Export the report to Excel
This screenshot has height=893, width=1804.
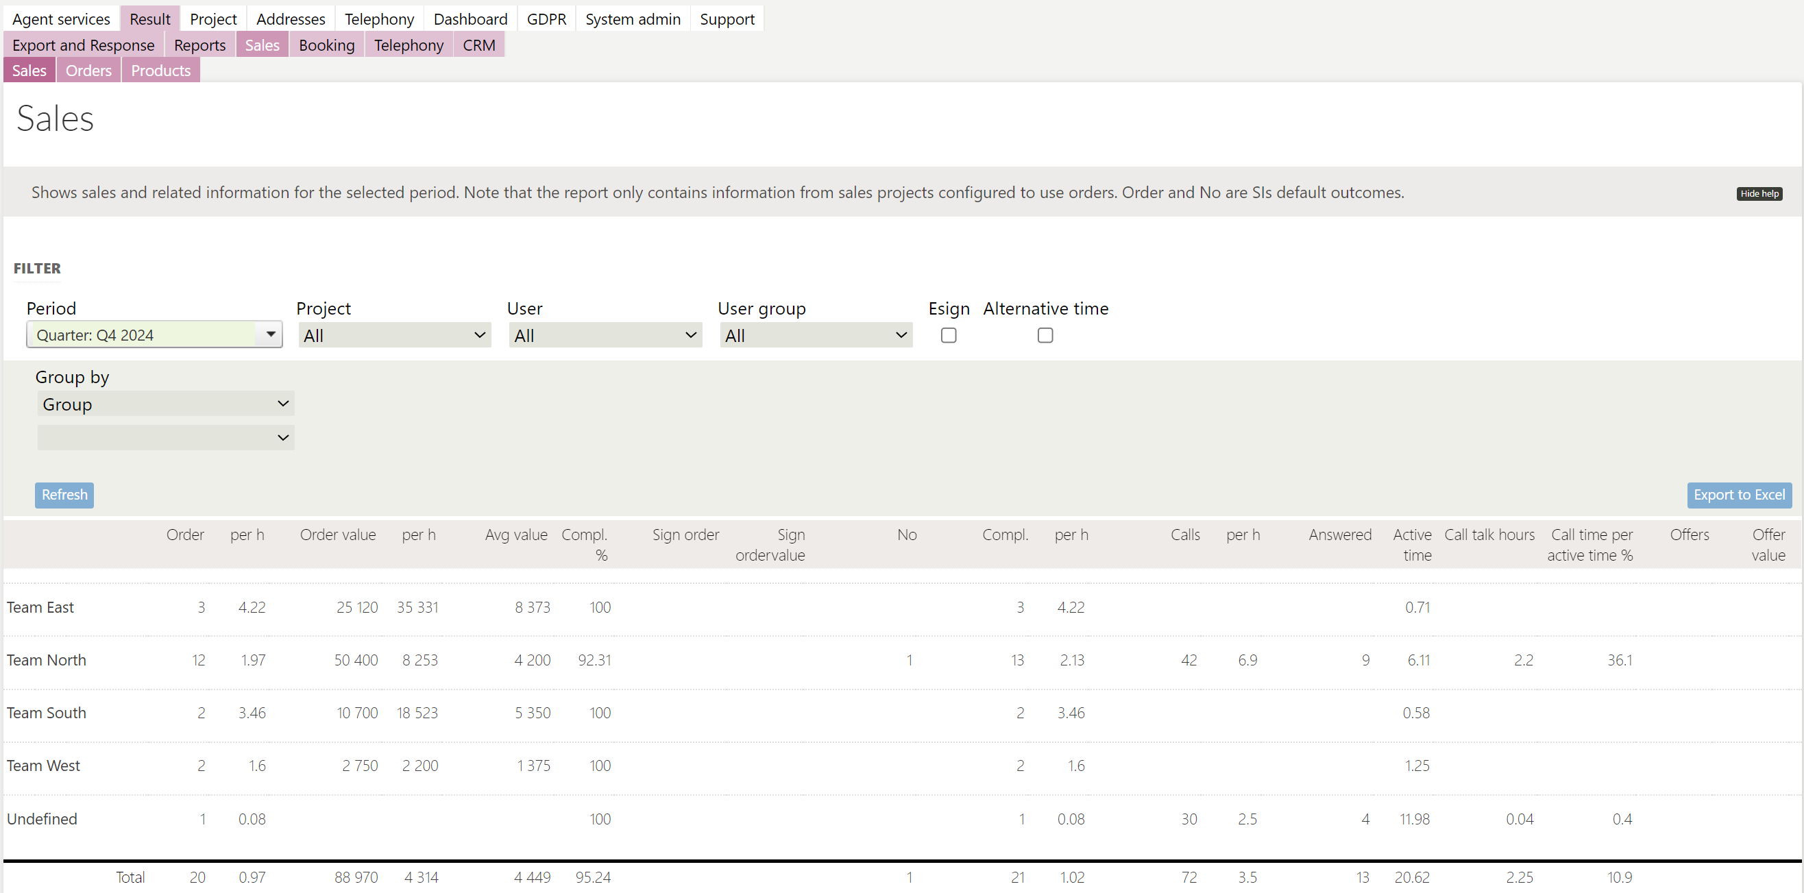(1739, 496)
